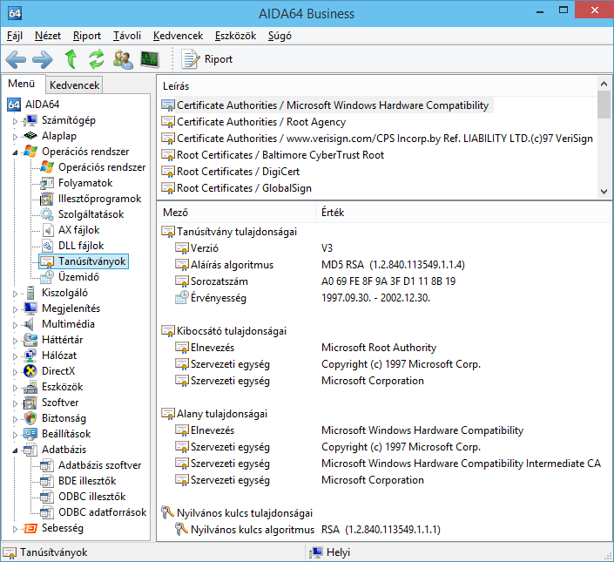The image size is (614, 562).
Task: Click the DLL fájlok icon
Action: (x=47, y=246)
